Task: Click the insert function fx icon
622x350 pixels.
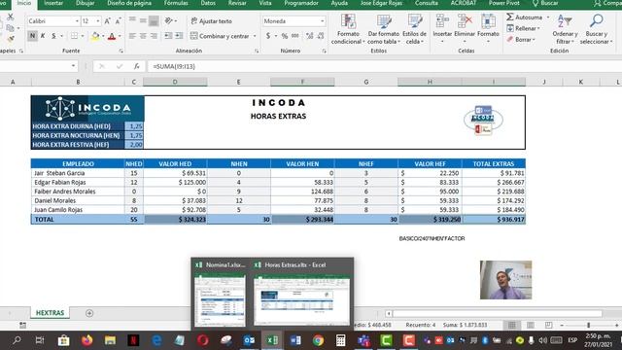Action: (x=136, y=66)
